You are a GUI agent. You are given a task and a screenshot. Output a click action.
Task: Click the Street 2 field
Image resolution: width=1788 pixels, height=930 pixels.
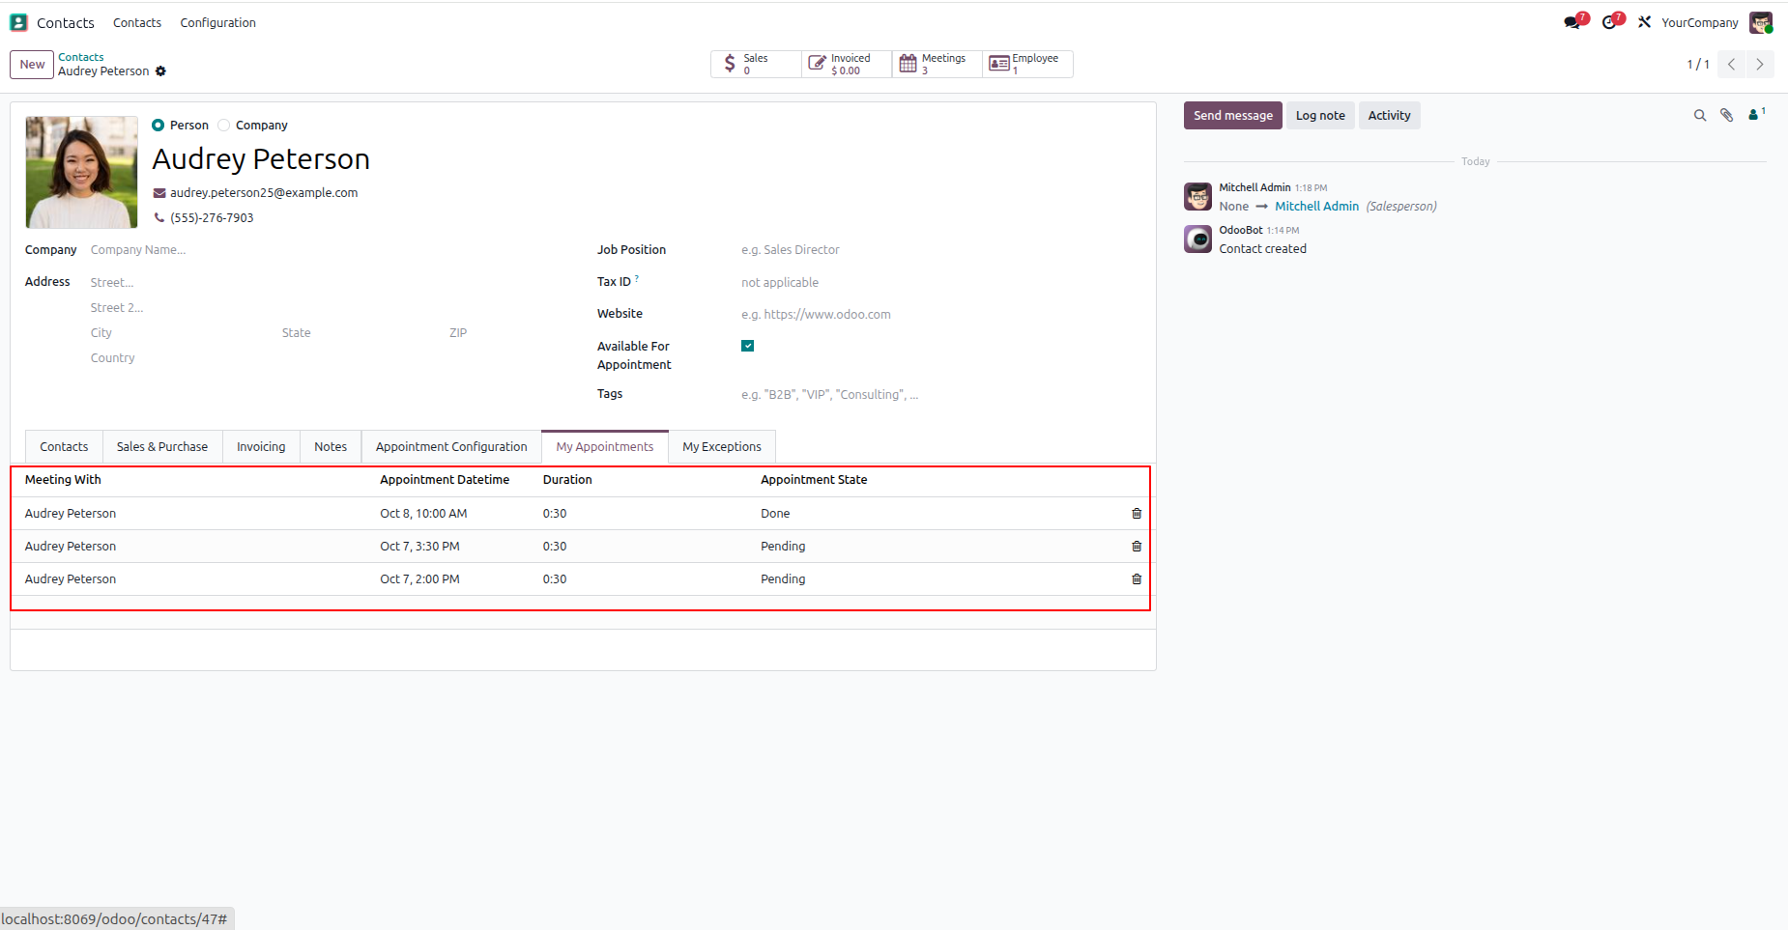coord(329,308)
